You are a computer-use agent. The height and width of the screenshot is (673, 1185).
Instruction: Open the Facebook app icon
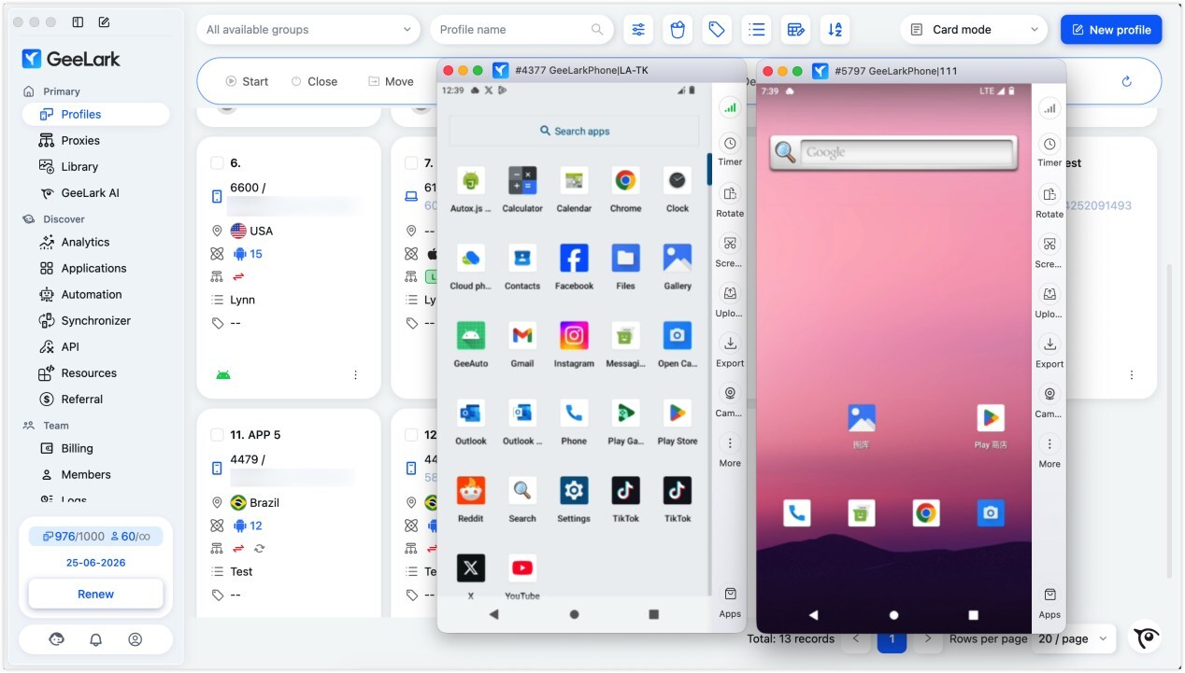574,259
